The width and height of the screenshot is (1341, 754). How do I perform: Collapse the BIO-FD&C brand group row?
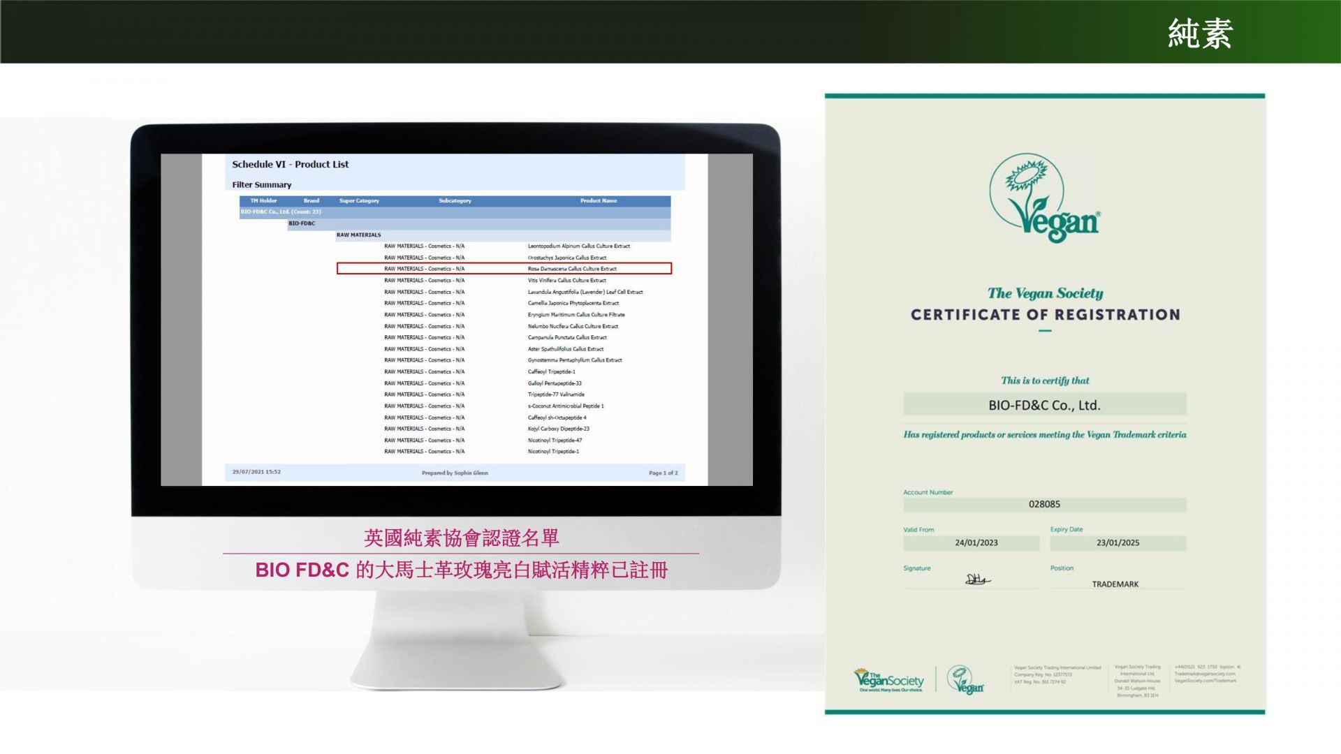click(302, 223)
